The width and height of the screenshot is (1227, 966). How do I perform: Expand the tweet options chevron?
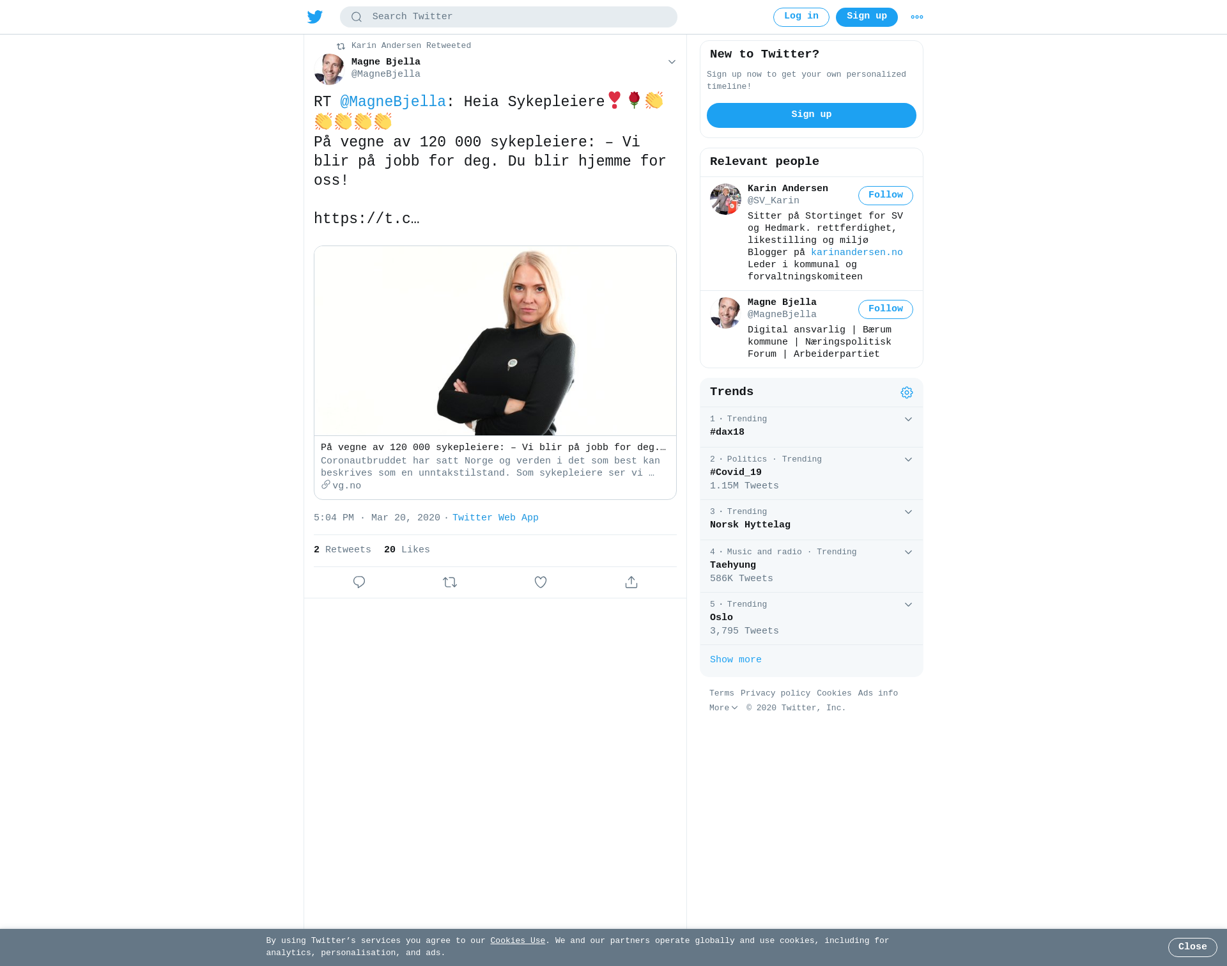[672, 62]
